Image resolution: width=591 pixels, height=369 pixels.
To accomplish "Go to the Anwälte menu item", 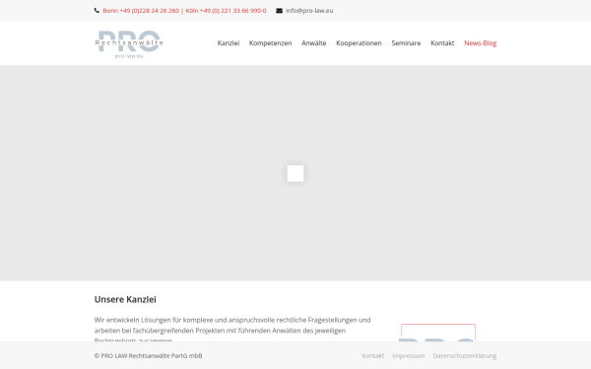I will pos(313,43).
